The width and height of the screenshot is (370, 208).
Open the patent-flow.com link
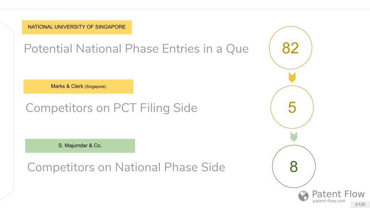pos(329,201)
